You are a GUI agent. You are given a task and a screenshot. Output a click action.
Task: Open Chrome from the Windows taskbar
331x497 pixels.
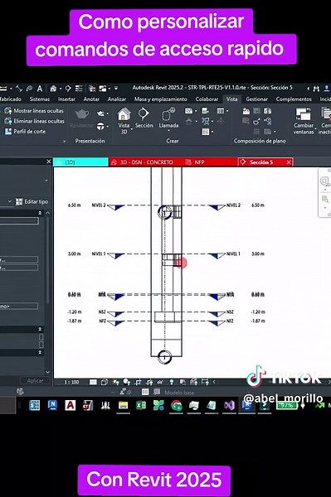(x=176, y=405)
